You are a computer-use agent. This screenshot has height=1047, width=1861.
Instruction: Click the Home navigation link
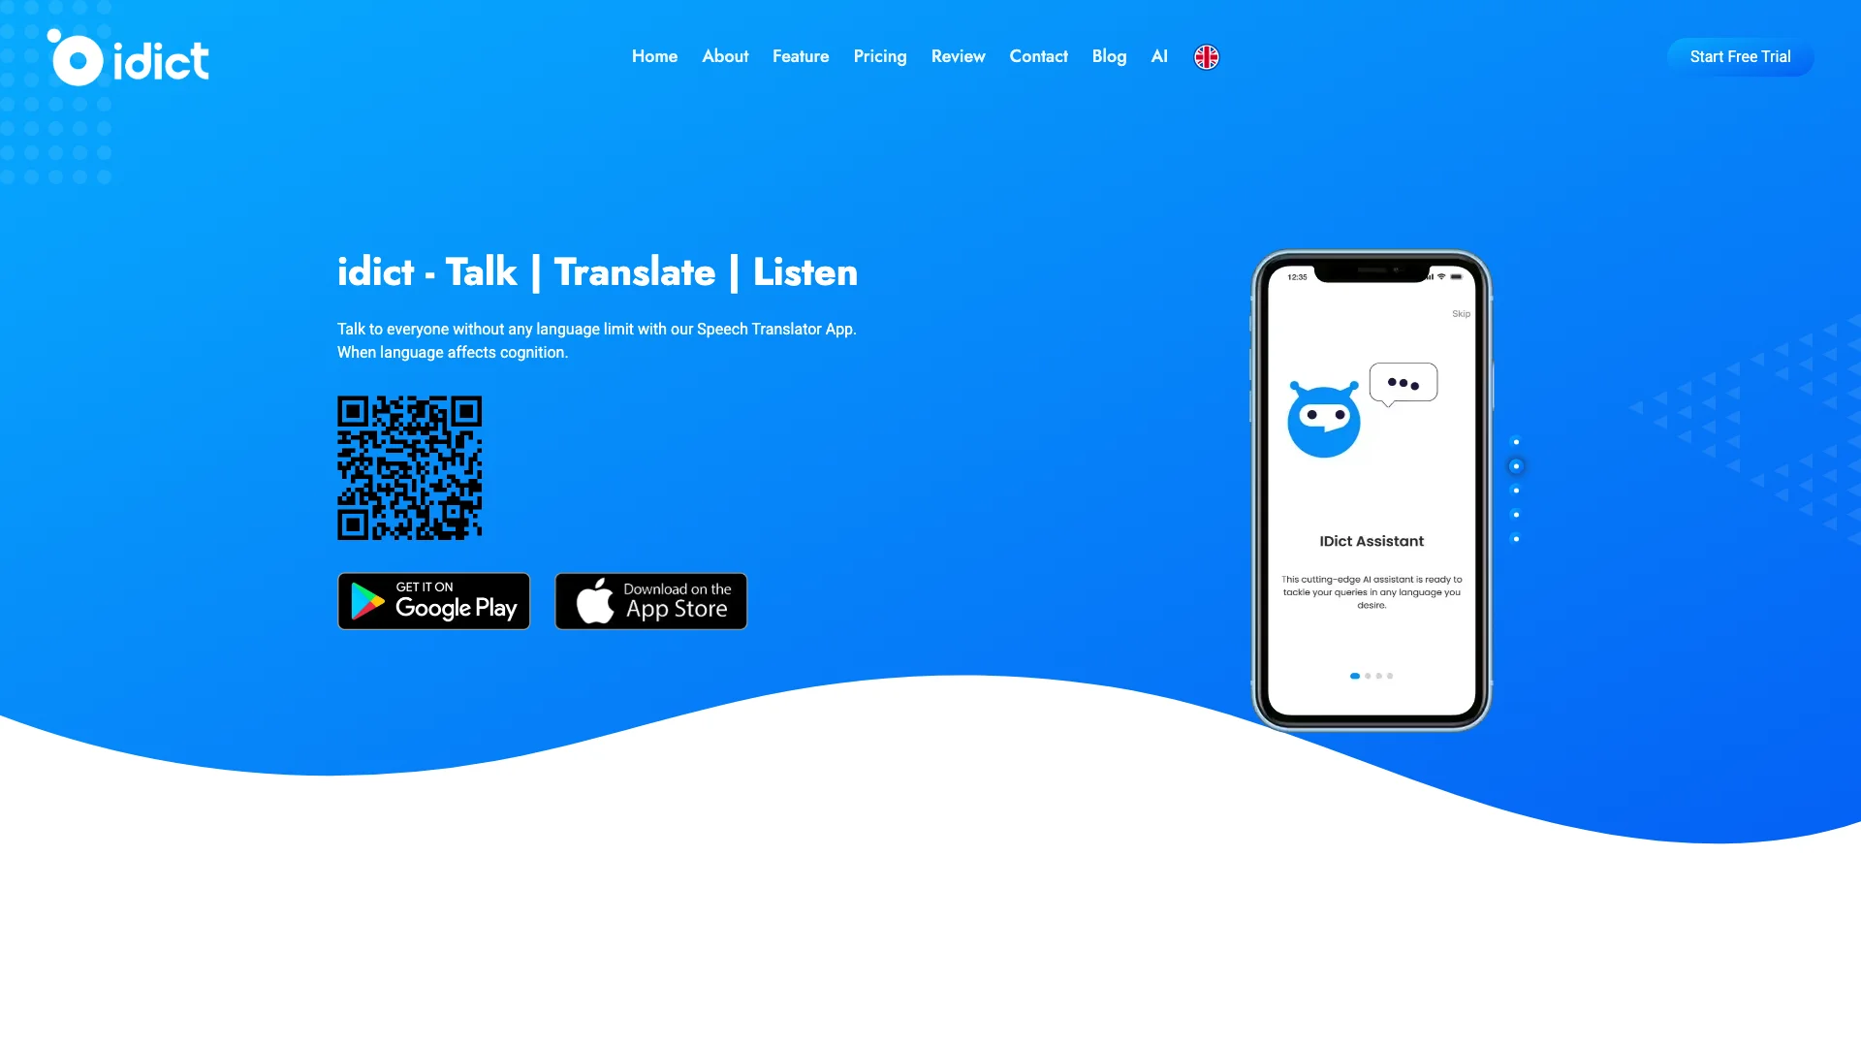(653, 56)
